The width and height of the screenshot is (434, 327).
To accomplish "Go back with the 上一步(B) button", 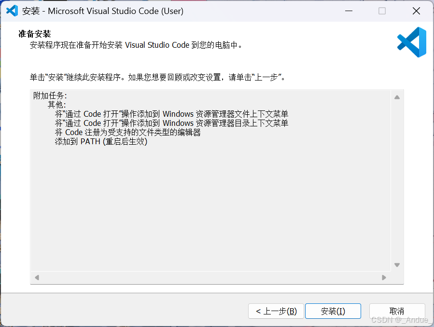I will tap(276, 311).
